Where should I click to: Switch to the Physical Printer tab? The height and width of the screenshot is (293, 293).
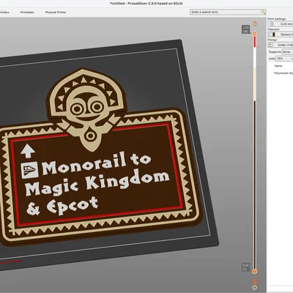tap(56, 12)
